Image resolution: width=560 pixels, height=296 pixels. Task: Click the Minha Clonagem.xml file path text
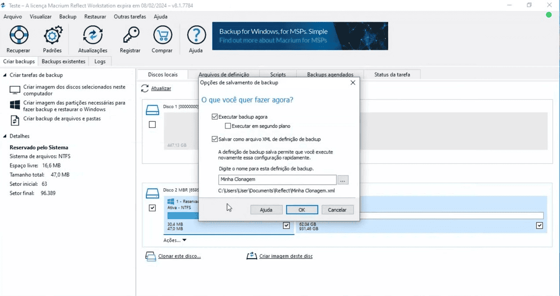[x=277, y=191]
